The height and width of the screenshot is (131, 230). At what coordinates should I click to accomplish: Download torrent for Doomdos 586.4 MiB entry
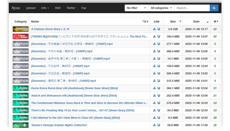point(154,73)
